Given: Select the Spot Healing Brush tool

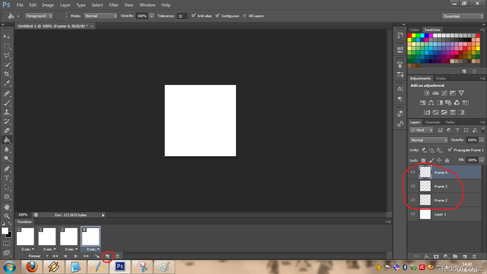Looking at the screenshot, I should pyautogui.click(x=7, y=94).
